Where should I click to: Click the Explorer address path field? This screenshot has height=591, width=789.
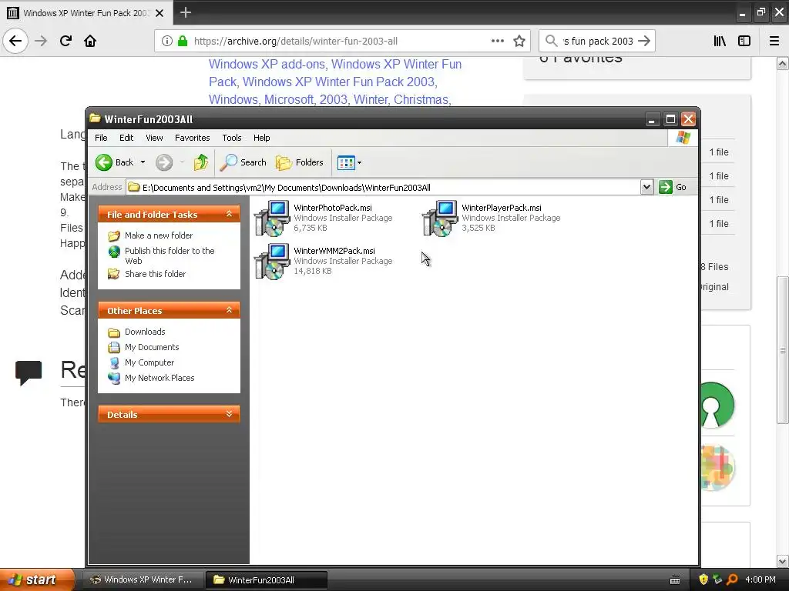[383, 188]
